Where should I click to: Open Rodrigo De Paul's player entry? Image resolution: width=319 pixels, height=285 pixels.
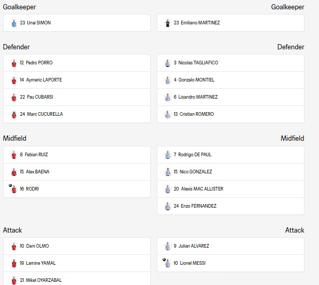[x=231, y=155]
